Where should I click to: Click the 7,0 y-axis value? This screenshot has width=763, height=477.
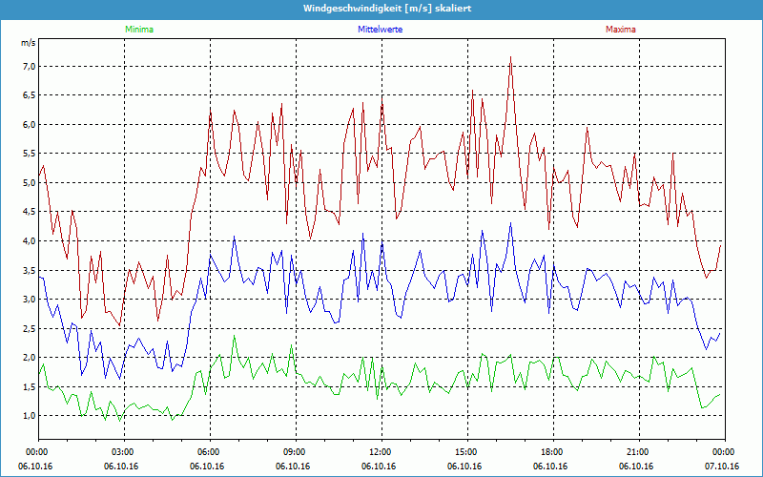point(30,66)
